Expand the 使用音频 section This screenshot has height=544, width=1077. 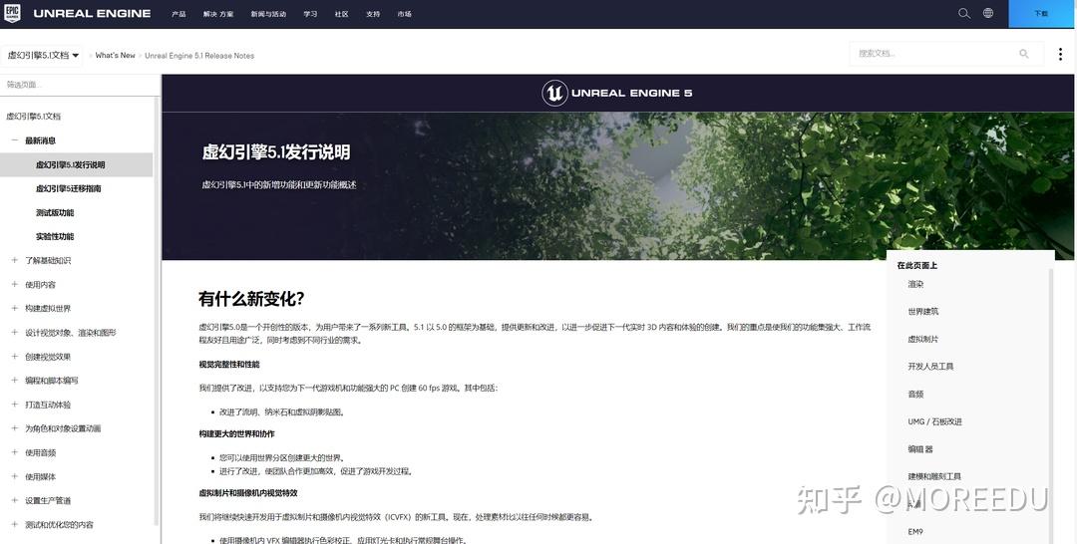14,452
